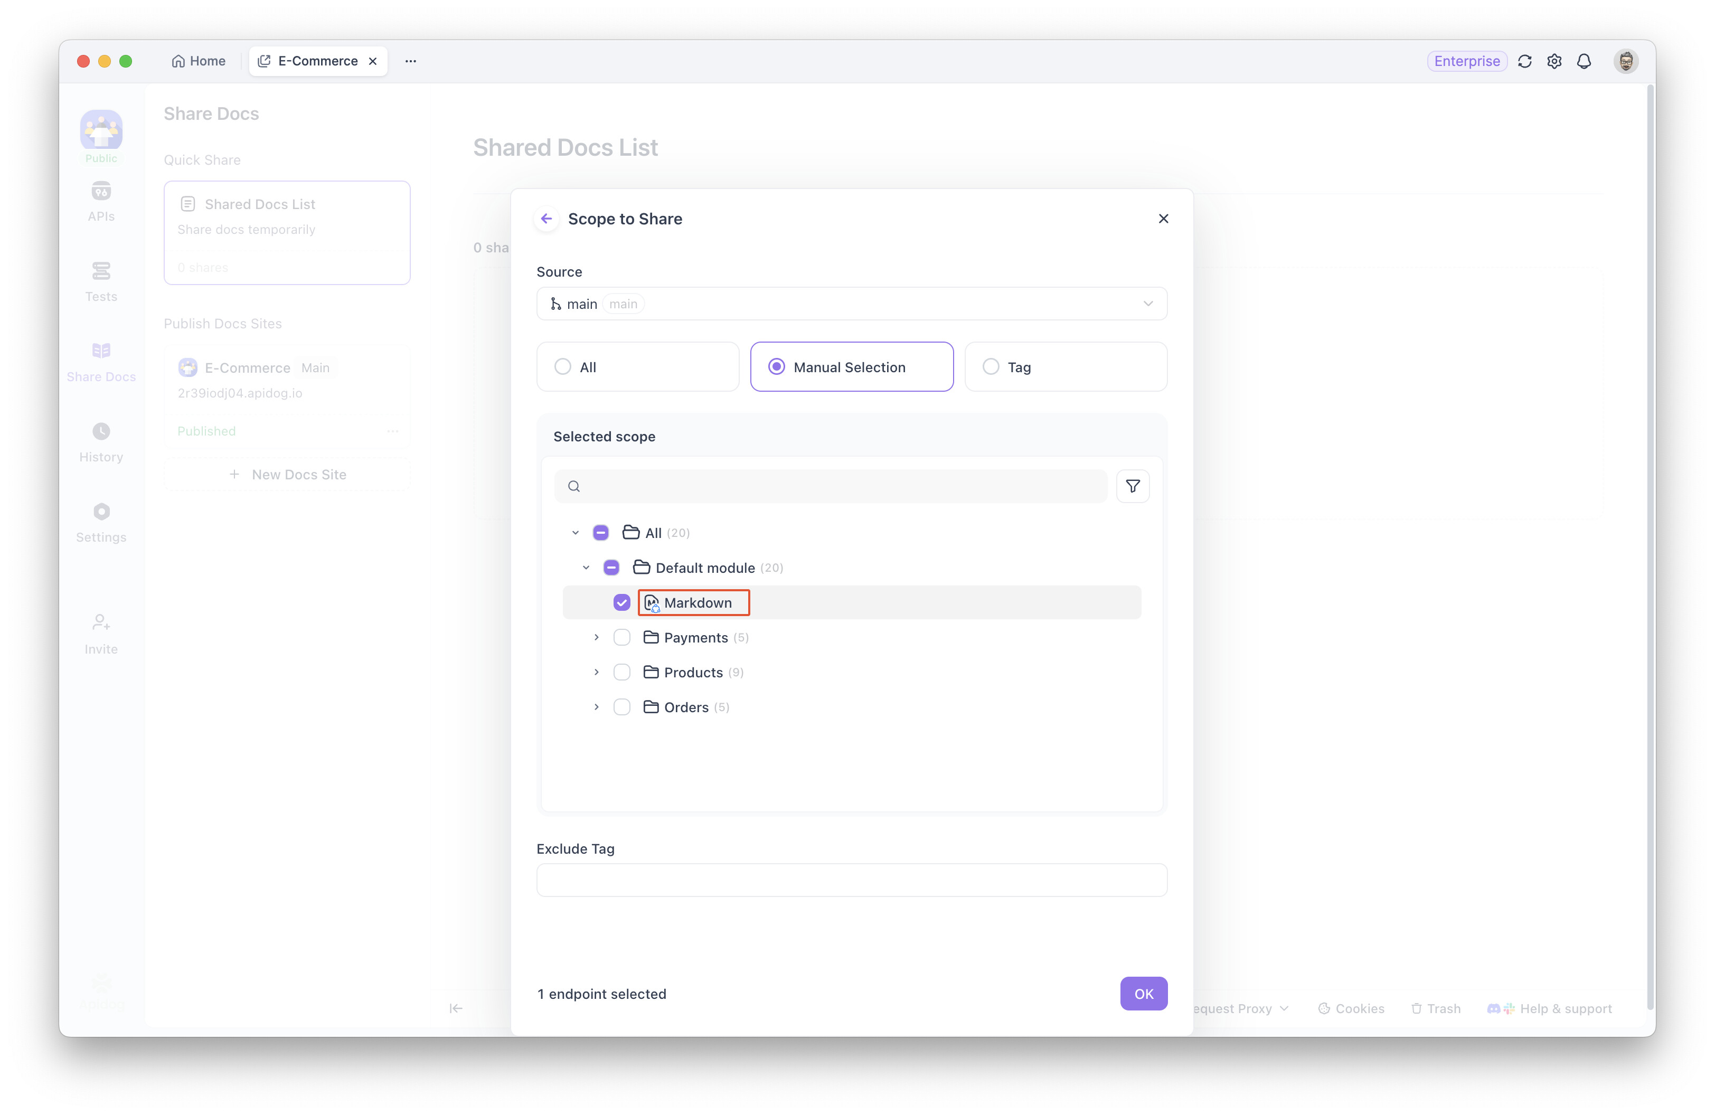Click the back arrow in Scope to Share
1715x1115 pixels.
point(546,219)
